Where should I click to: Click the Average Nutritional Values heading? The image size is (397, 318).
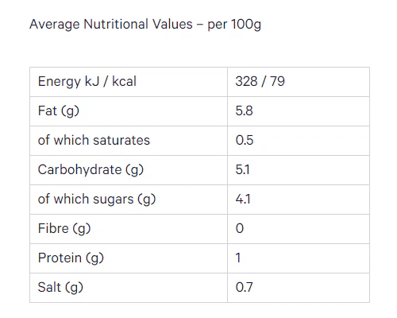[145, 25]
